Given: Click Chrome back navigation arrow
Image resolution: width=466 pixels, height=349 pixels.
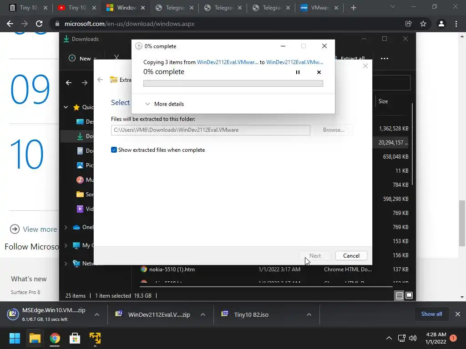Looking at the screenshot, I should click(x=10, y=24).
